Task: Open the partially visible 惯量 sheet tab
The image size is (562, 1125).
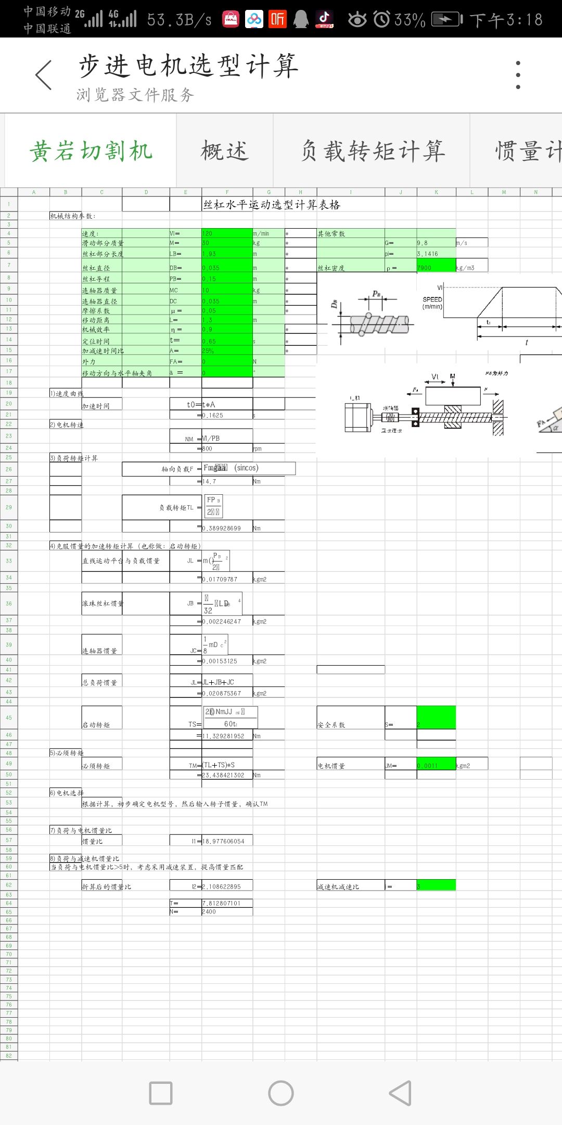Action: pos(526,151)
